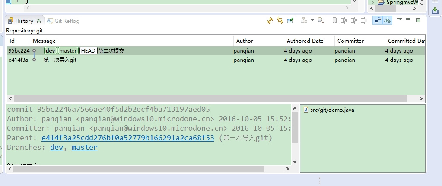
Task: Toggle Show All Branches and Tags
Action: click(x=388, y=21)
